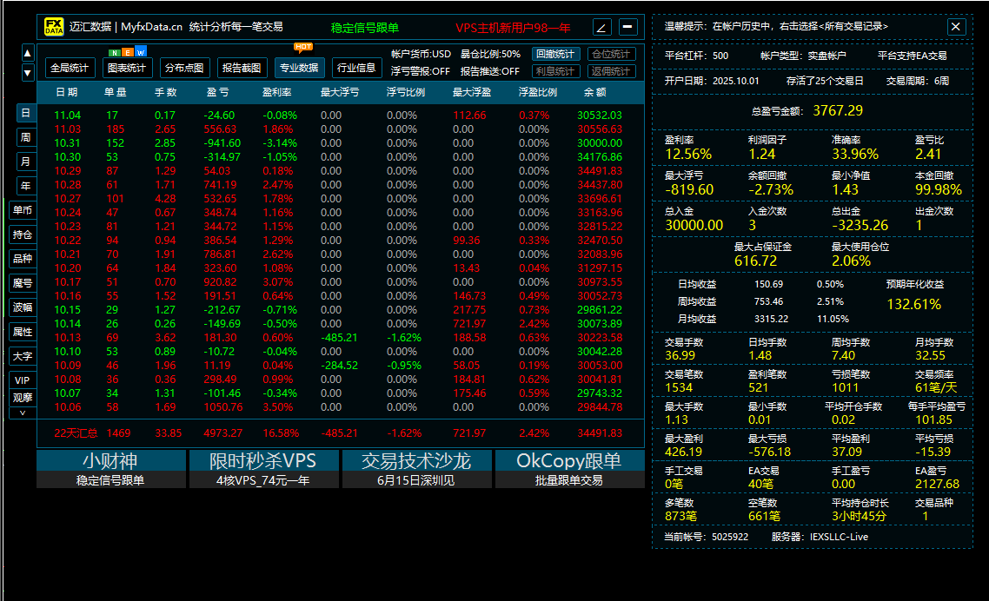989x601 pixels.
Task: Toggle the 利息统计 option
Action: coord(555,71)
